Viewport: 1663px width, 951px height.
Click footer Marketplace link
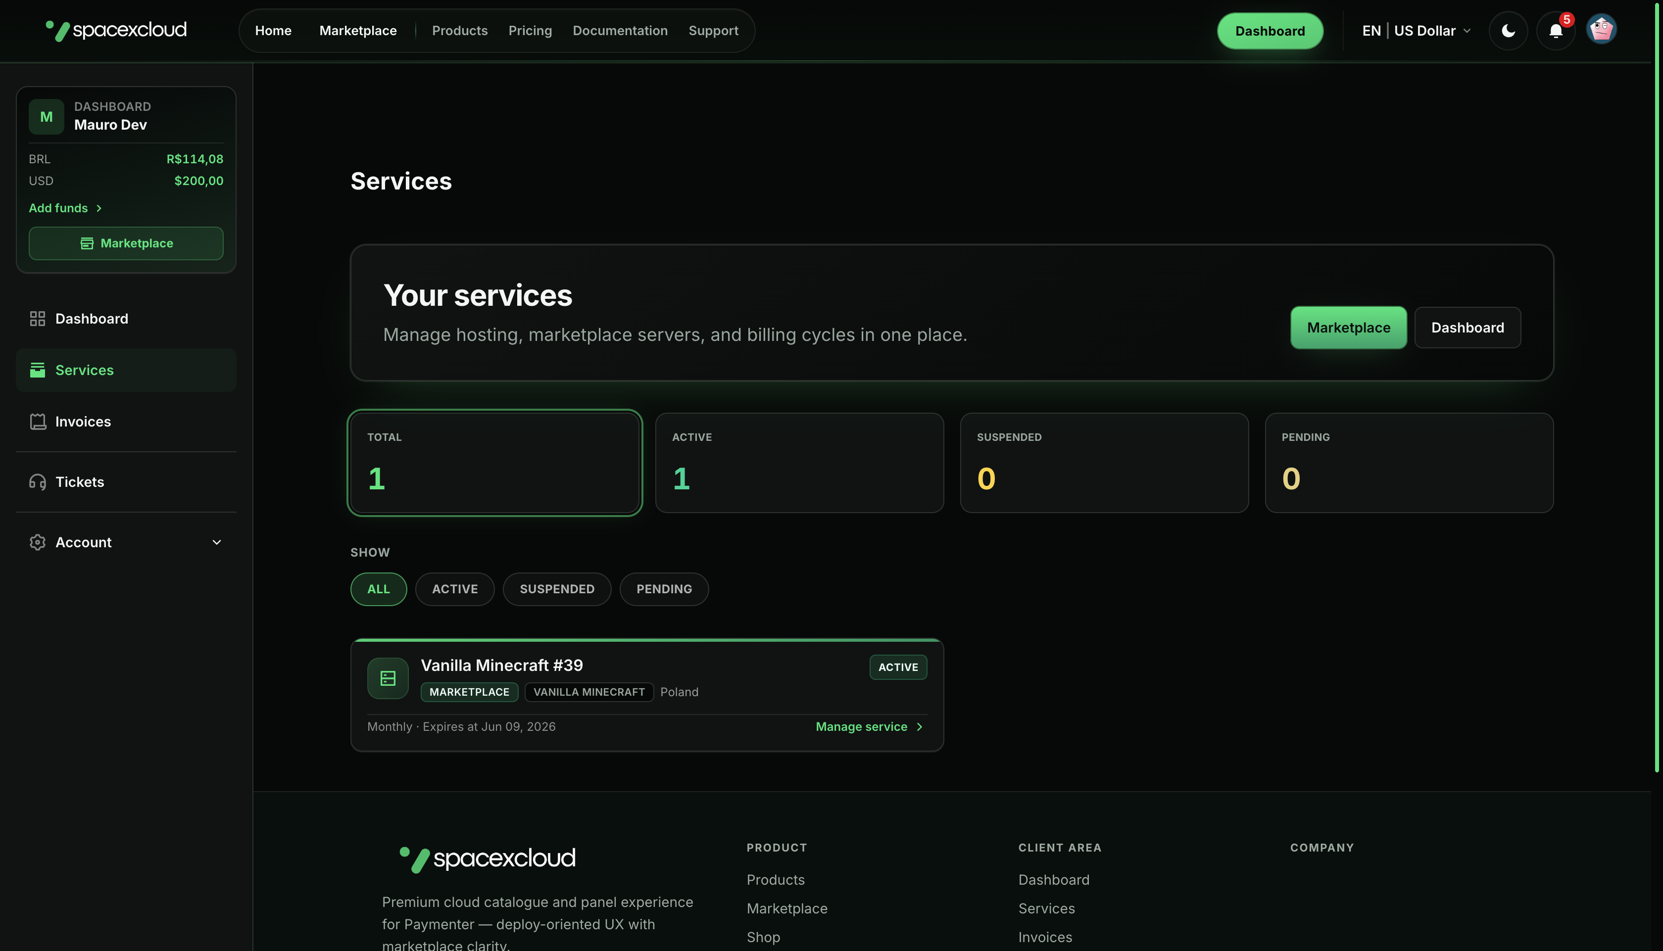tap(787, 908)
